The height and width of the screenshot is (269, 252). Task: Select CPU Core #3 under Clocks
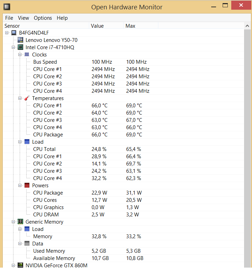pyautogui.click(x=123, y=83)
